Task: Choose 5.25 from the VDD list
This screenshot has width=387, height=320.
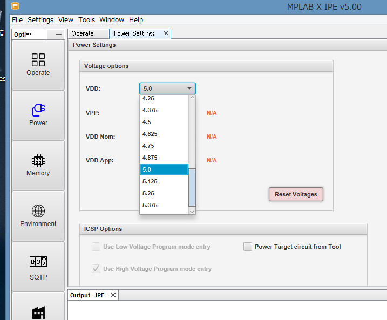Action: [x=164, y=193]
